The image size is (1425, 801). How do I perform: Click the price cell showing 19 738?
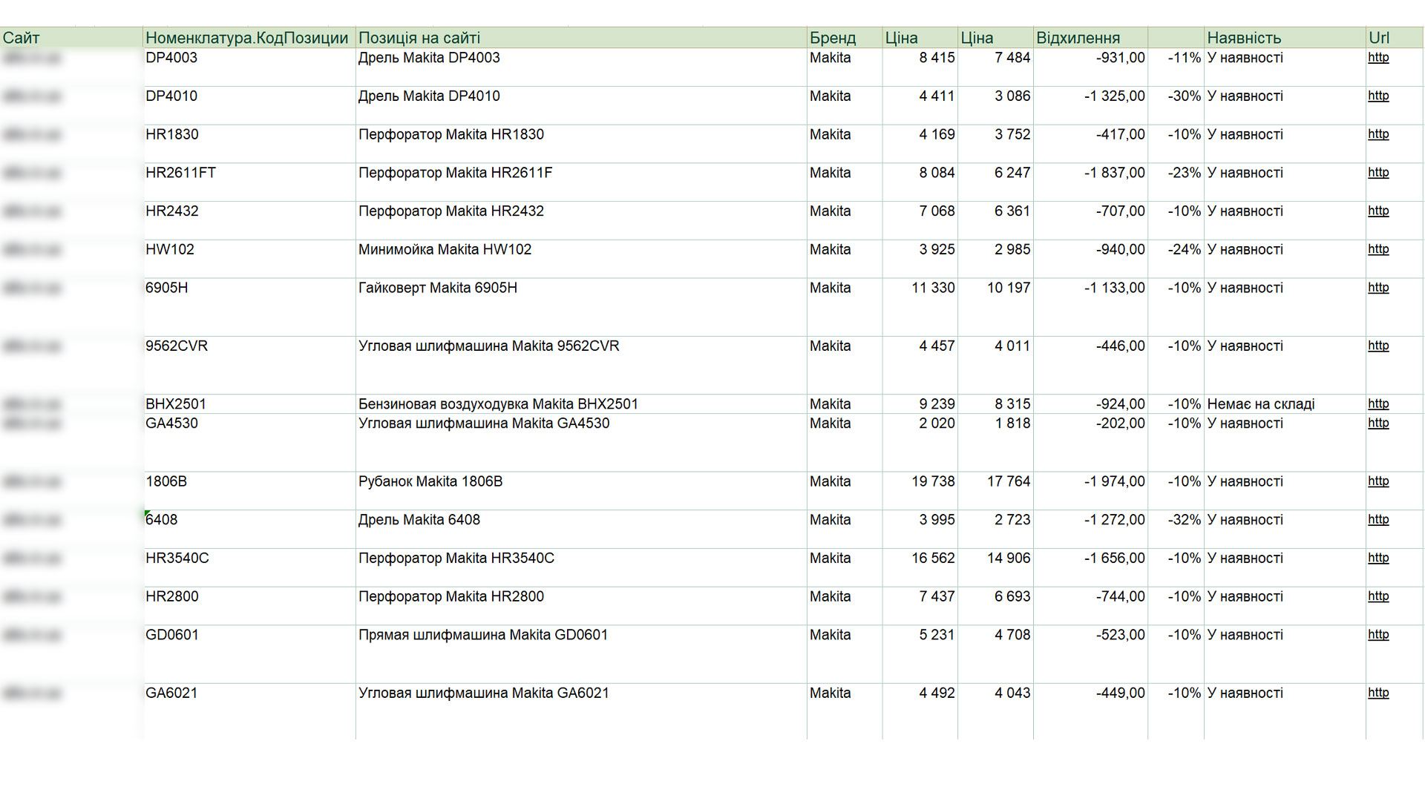click(933, 482)
